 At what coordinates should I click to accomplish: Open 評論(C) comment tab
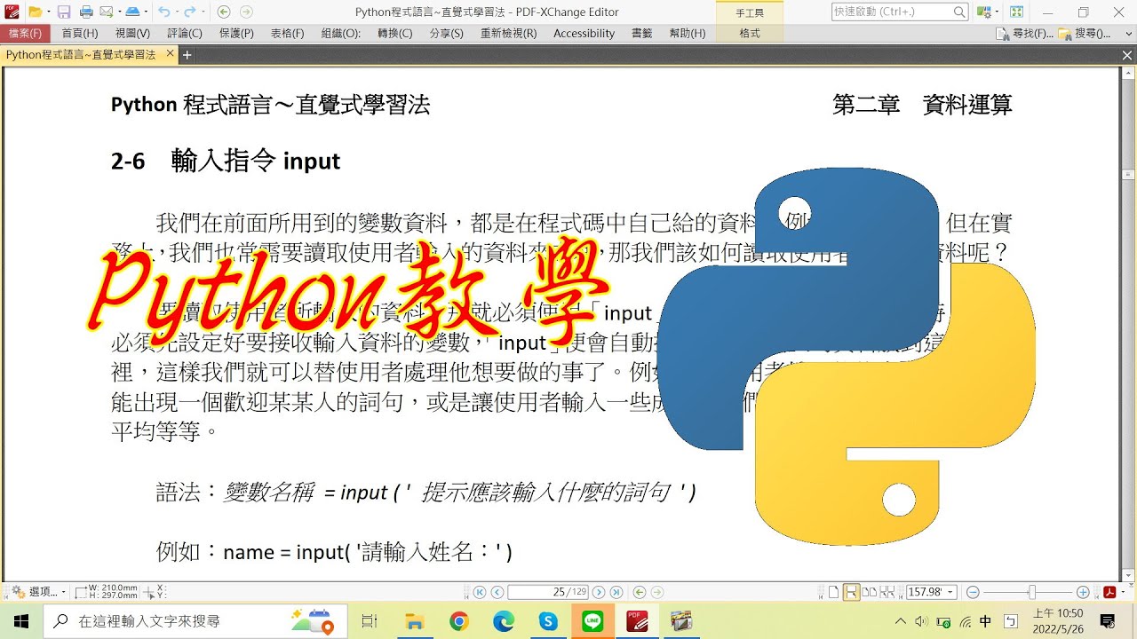coord(185,33)
